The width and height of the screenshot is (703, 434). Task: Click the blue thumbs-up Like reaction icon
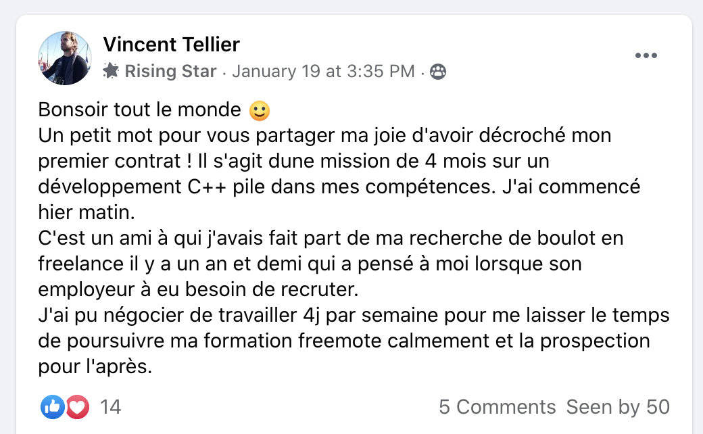click(52, 407)
